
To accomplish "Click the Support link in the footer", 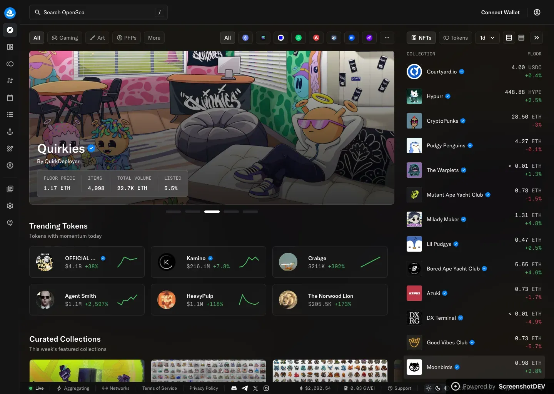I will tap(399, 388).
